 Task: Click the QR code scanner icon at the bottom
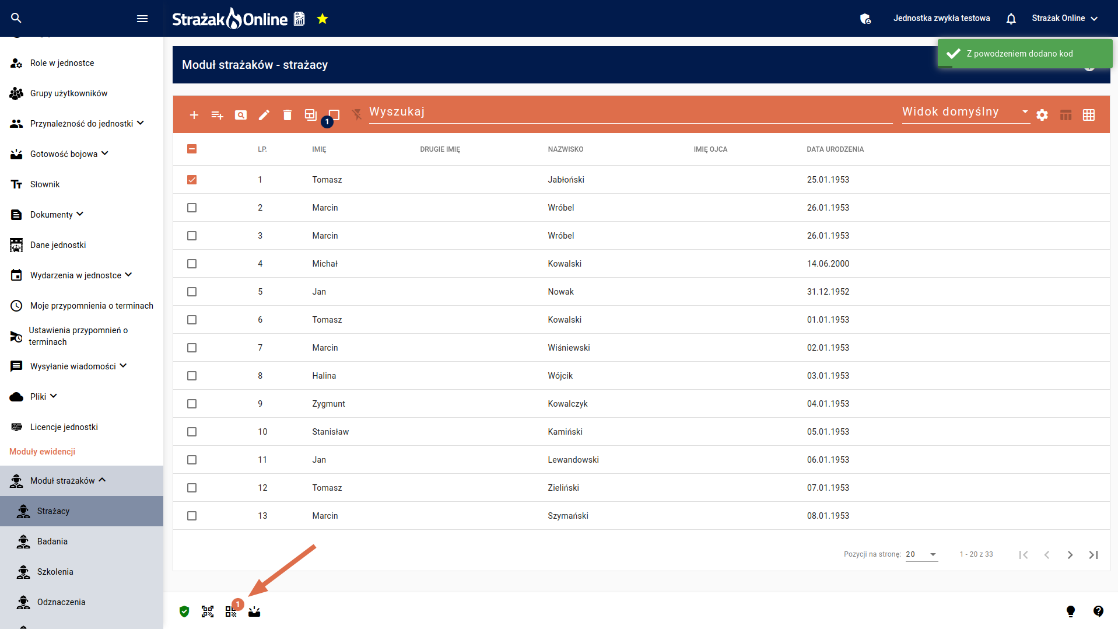click(208, 611)
